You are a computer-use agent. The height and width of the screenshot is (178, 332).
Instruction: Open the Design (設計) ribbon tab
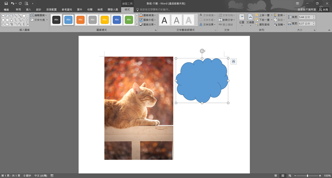(x=39, y=9)
